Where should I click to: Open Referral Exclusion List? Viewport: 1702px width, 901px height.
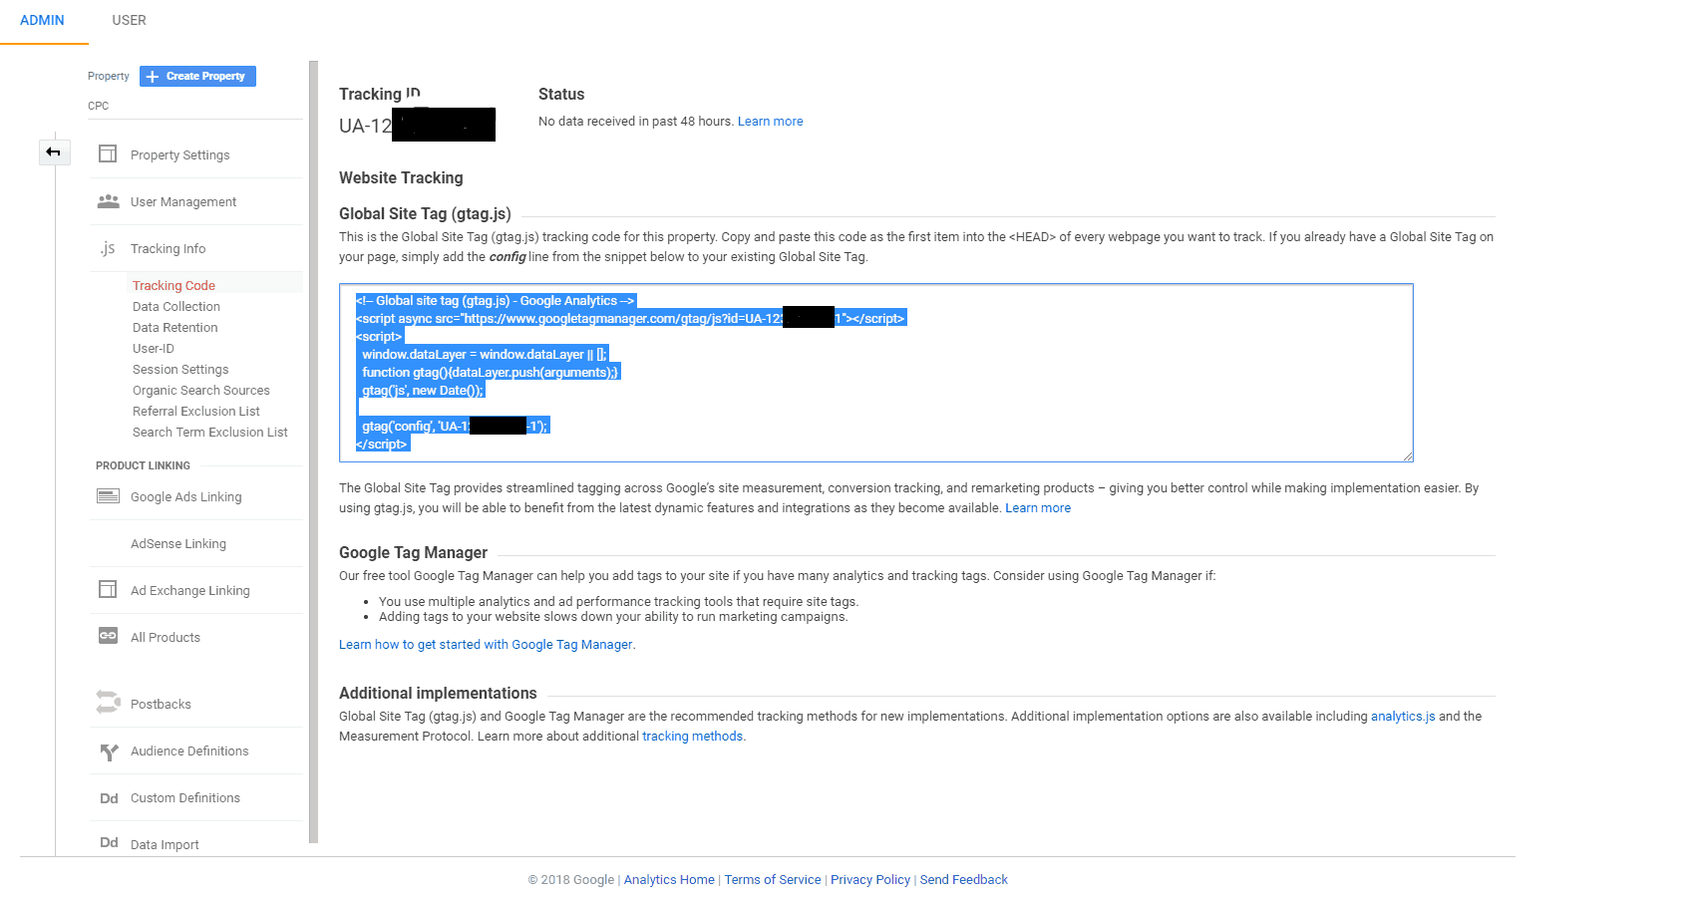coord(196,412)
